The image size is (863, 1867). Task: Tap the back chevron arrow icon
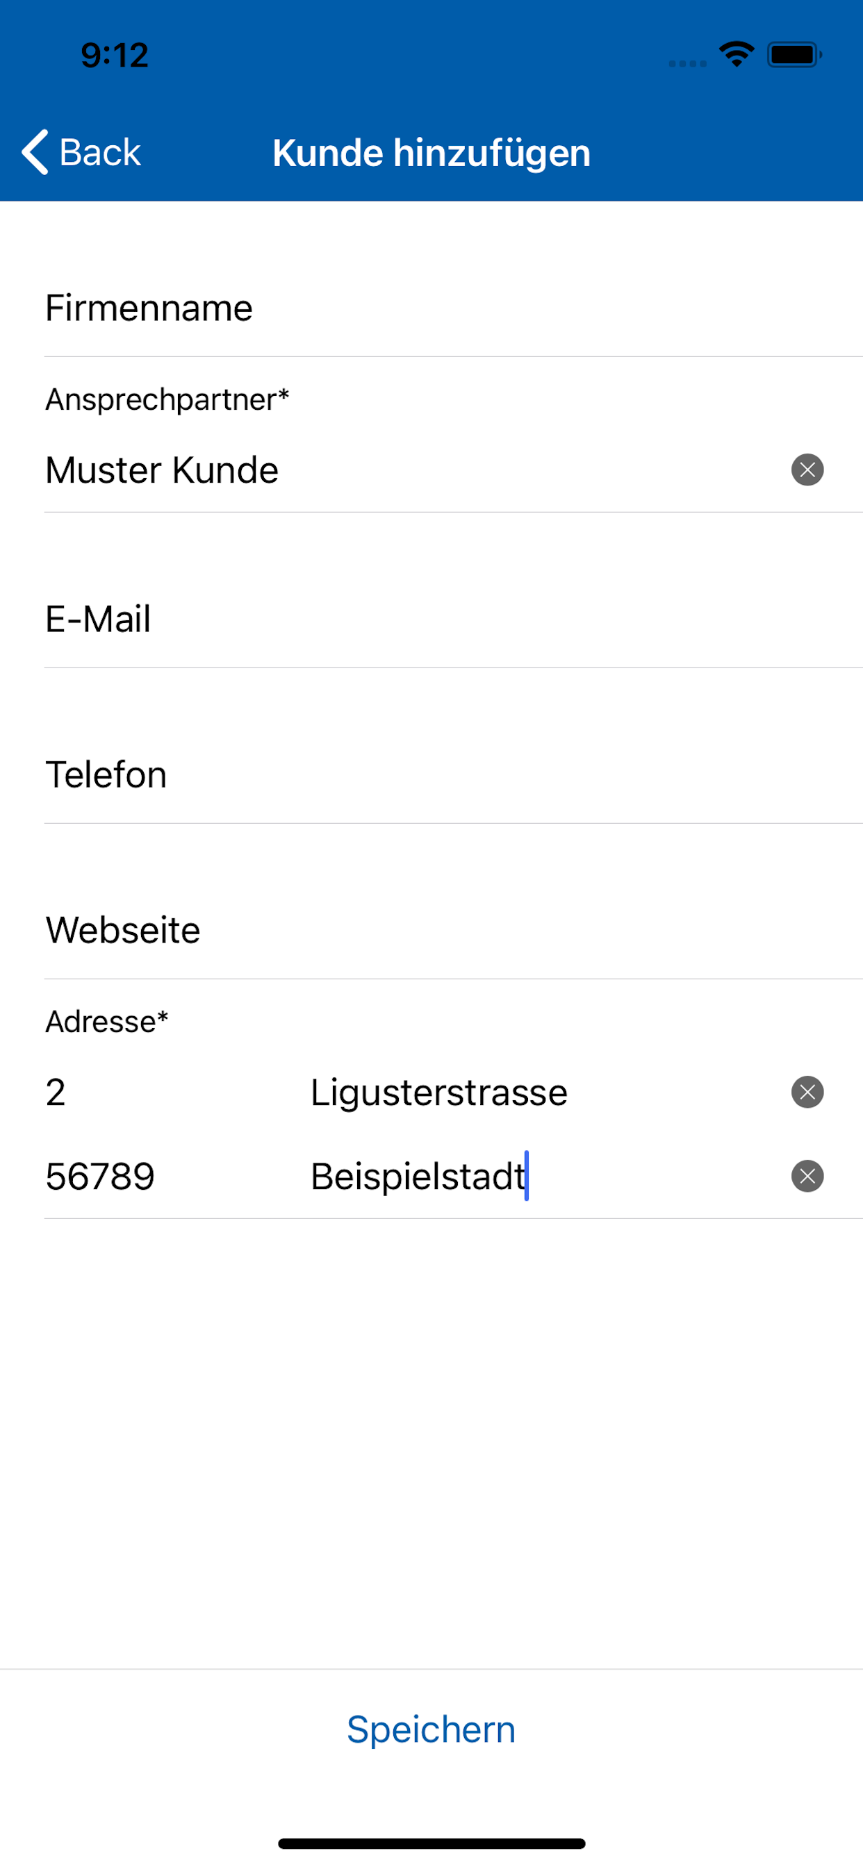35,152
